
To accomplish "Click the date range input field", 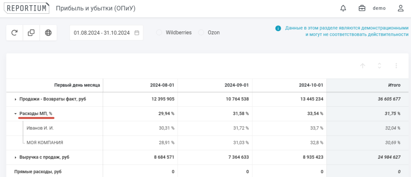I will 101,33.
